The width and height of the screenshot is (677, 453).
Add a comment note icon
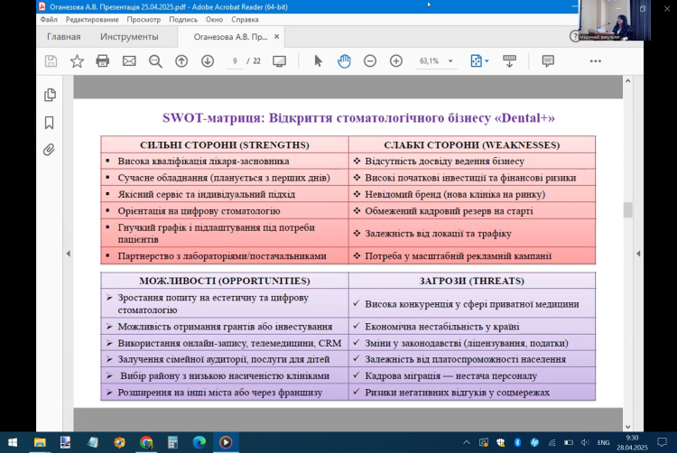[x=548, y=61]
